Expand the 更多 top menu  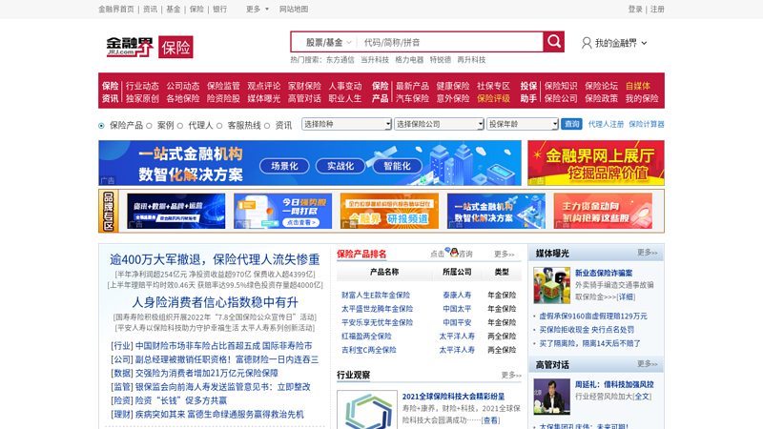258,9
